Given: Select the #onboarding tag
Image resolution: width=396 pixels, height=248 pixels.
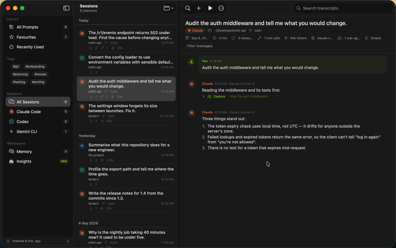Looking at the screenshot, I should (x=35, y=66).
